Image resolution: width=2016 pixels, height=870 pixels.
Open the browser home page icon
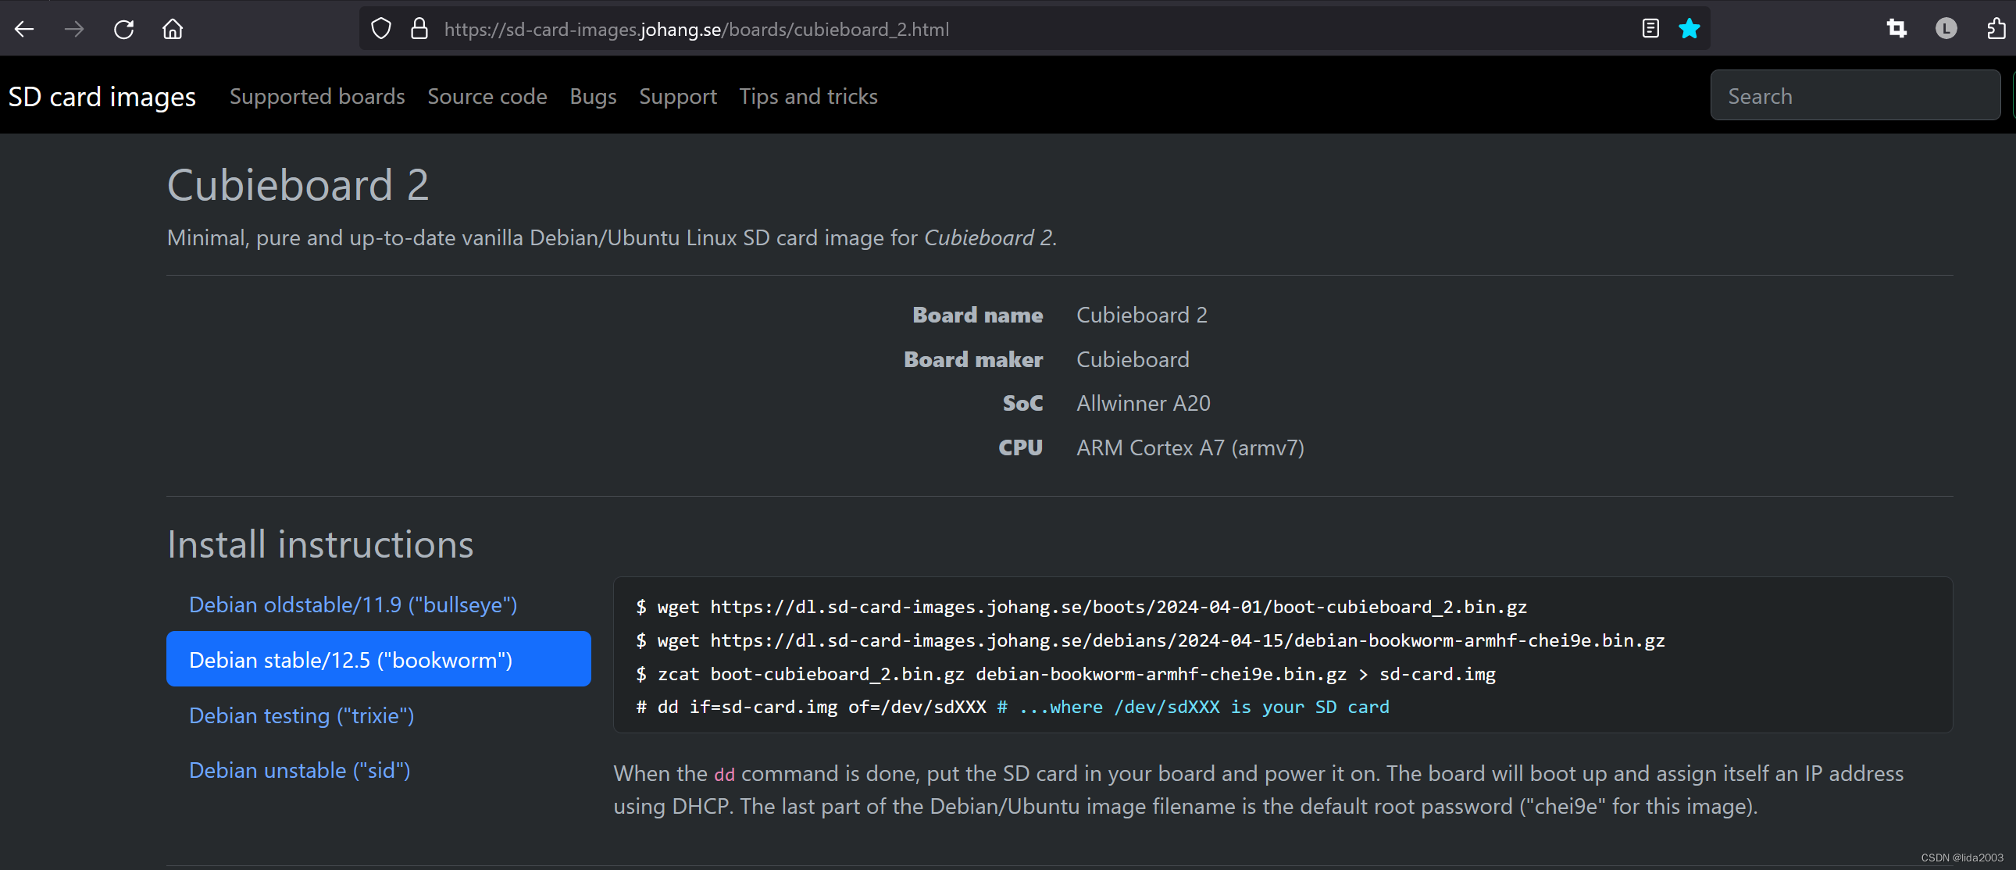pyautogui.click(x=172, y=30)
